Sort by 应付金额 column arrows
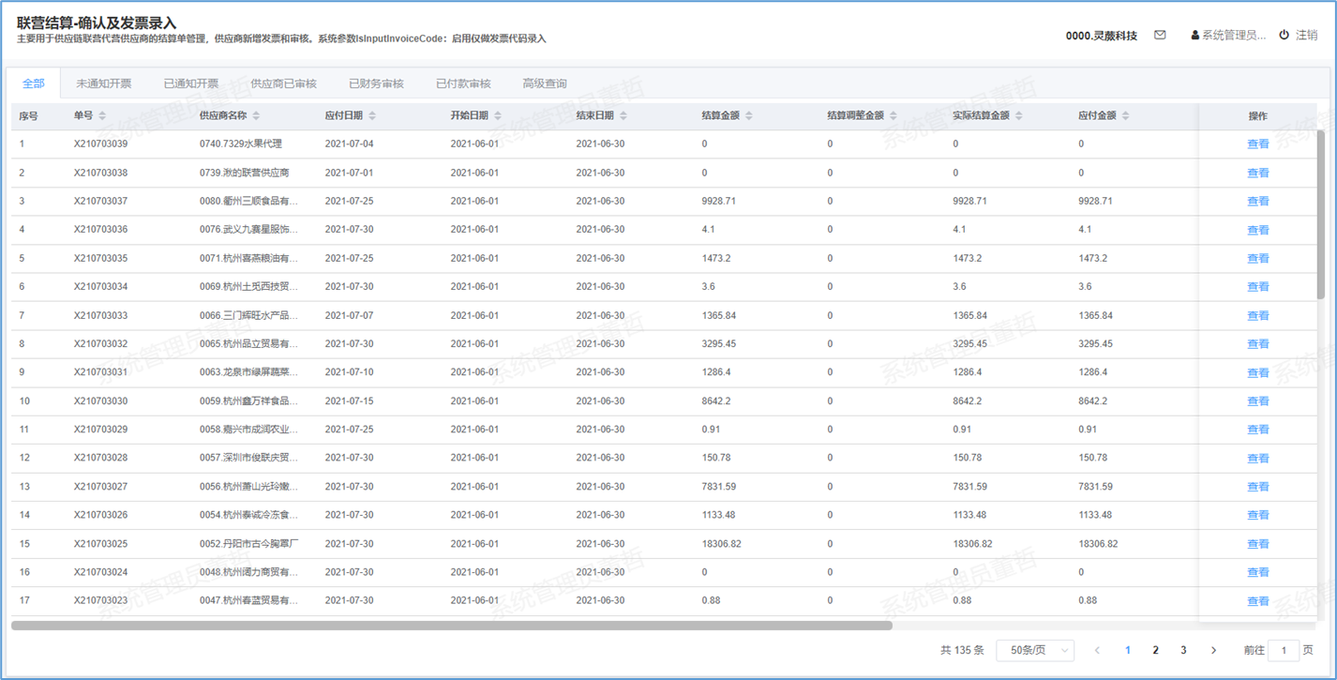Screen dimensions: 1337x680 [x=1126, y=115]
